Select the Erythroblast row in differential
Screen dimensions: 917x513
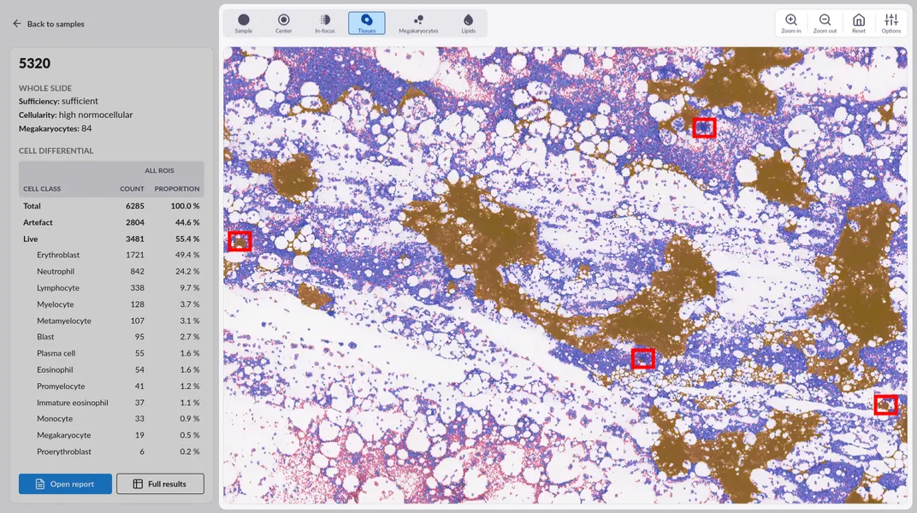coord(111,255)
